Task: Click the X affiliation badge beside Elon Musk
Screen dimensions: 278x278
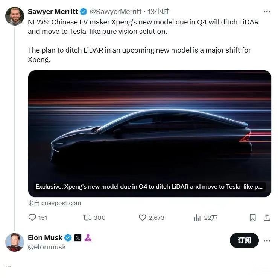Action: [78, 238]
